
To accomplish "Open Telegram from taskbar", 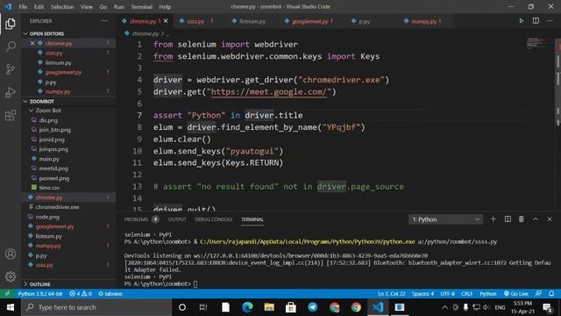I will click(x=312, y=307).
